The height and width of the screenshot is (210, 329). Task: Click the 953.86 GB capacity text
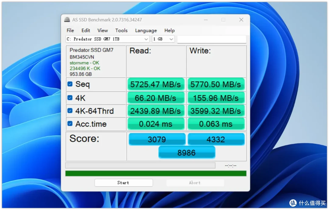[81, 74]
